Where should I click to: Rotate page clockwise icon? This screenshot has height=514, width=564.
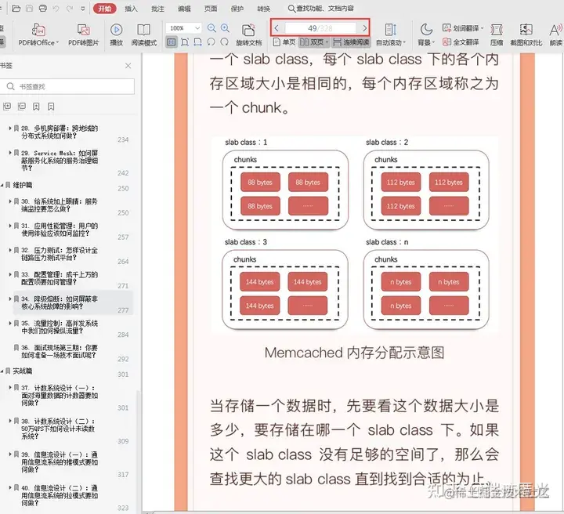click(x=225, y=42)
